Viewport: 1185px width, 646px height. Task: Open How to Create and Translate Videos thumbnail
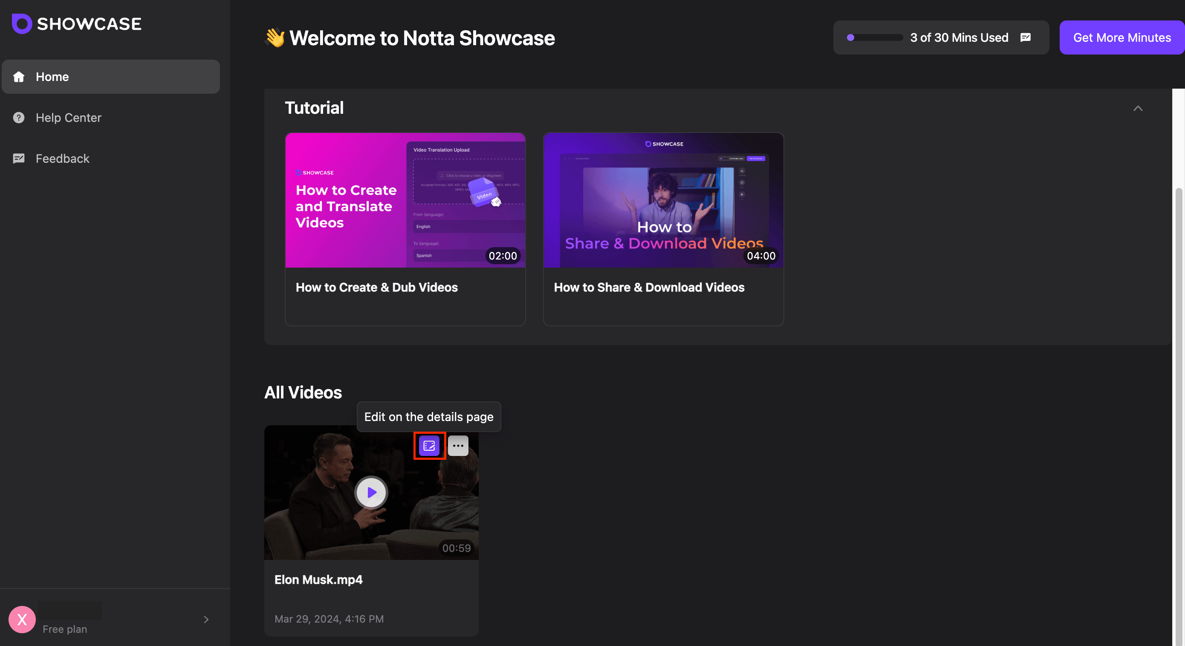click(x=405, y=200)
